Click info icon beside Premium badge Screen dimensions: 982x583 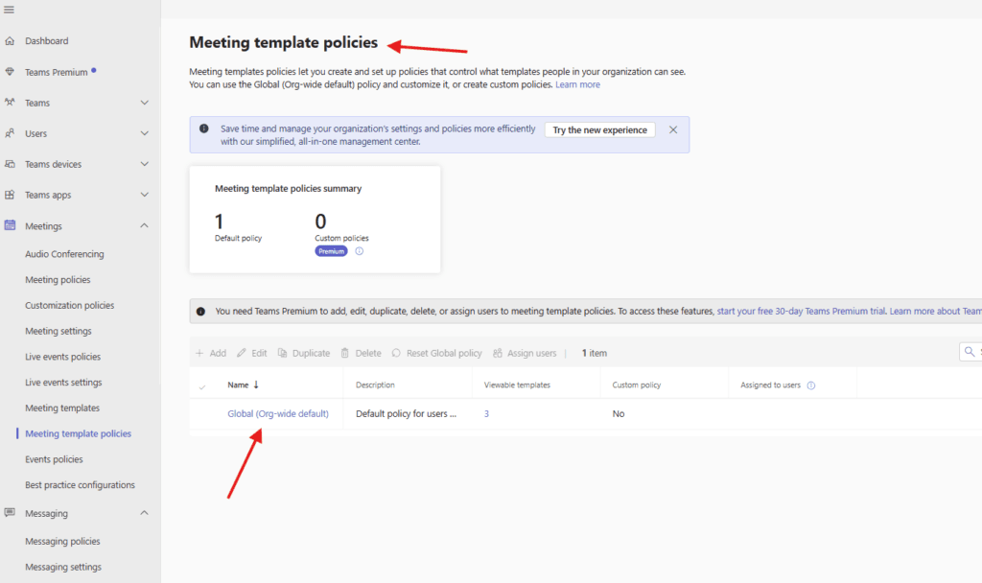pyautogui.click(x=360, y=251)
